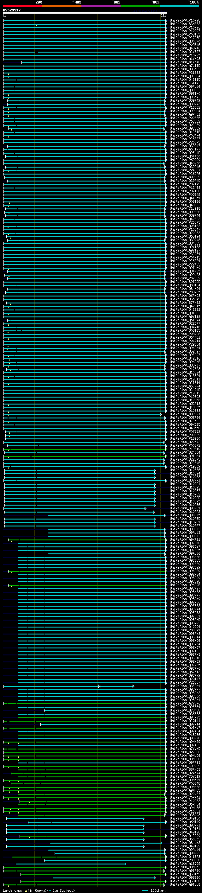This screenshot has height=893, width=202.
Task: Select the UniRef100_P16032 label
Action: click(x=185, y=107)
